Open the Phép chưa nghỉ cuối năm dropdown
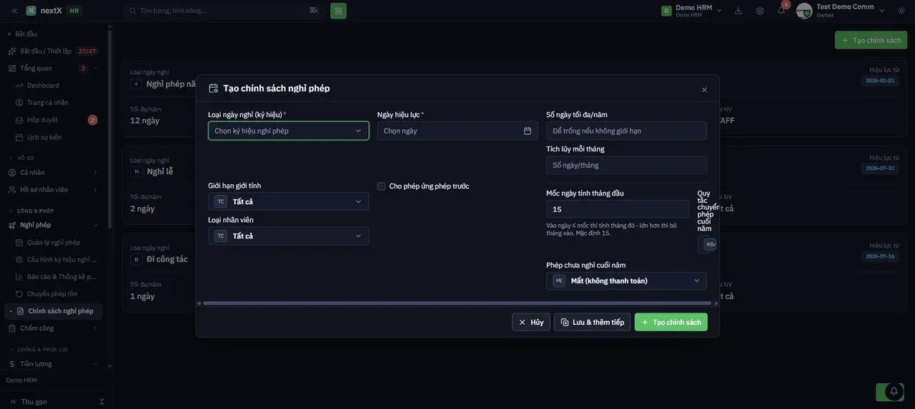 (627, 281)
